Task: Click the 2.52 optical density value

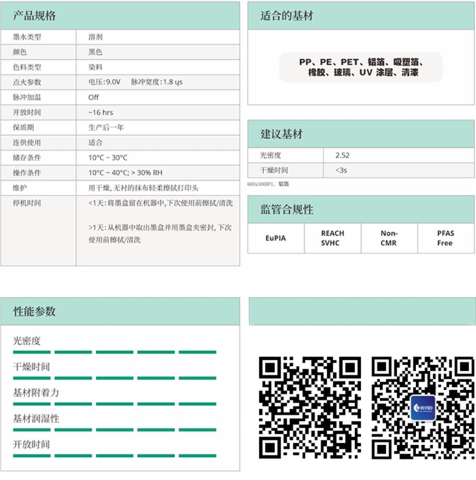Action: pos(342,155)
